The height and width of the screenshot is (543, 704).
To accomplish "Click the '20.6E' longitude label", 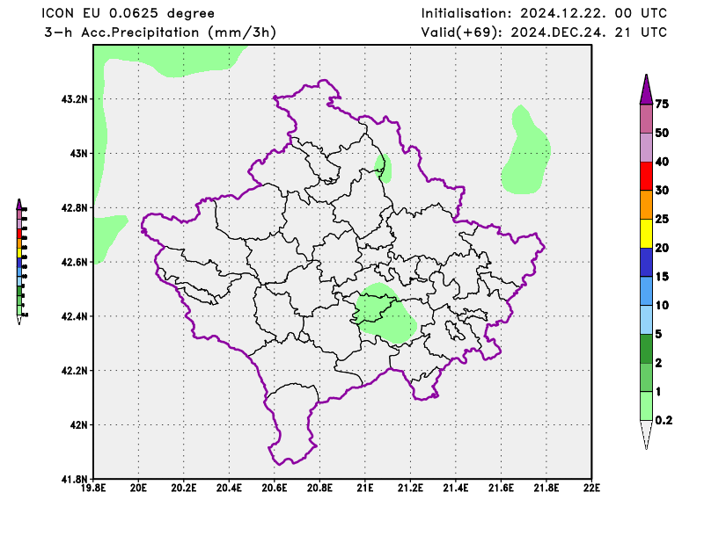I will [x=275, y=488].
